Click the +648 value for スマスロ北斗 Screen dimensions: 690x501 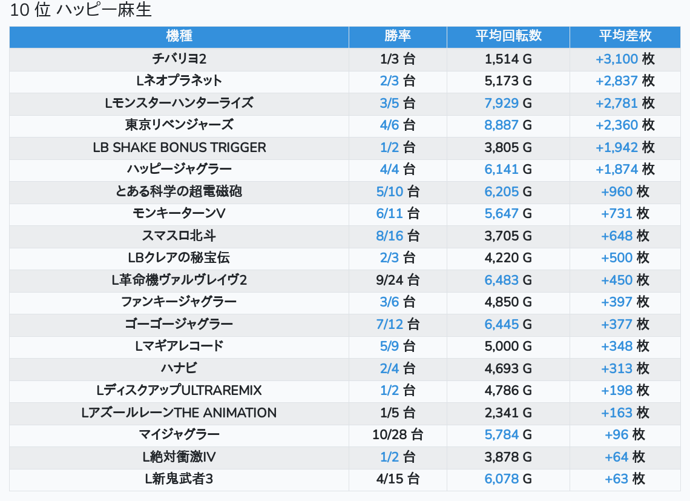(617, 236)
